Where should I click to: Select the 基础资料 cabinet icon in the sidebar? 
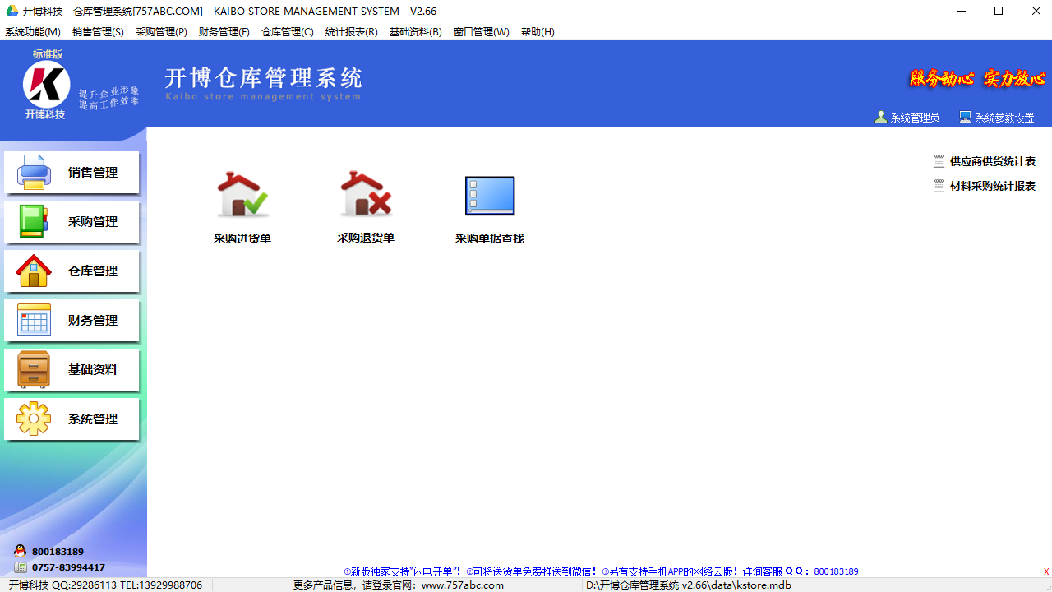(x=33, y=369)
